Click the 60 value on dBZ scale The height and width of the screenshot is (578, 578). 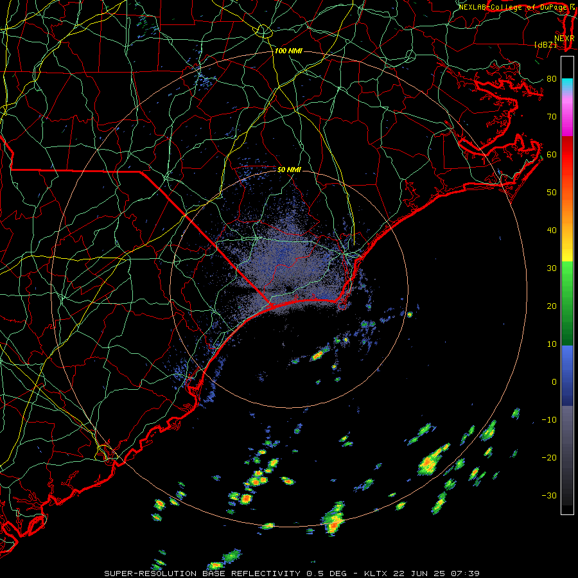[552, 154]
